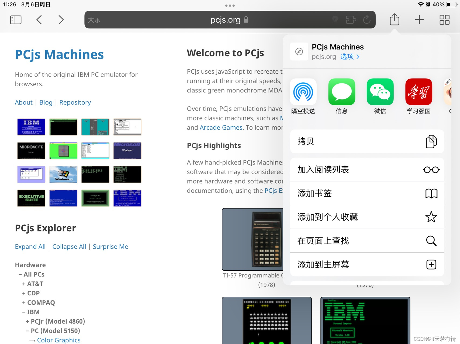Tap the lightbulb icon in address bar
The height and width of the screenshot is (344, 460).
pyautogui.click(x=335, y=20)
